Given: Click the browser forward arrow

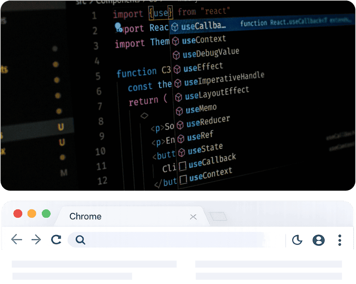Looking at the screenshot, I should (x=36, y=240).
